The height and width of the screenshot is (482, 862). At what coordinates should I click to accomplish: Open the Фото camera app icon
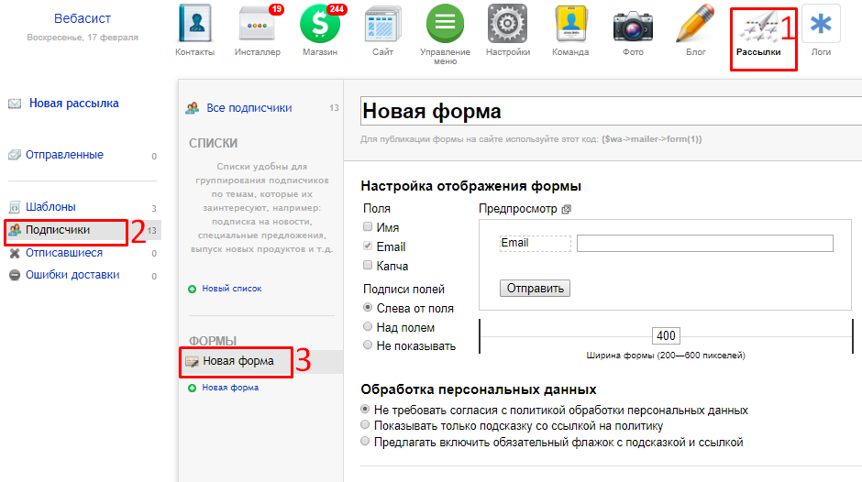(633, 26)
